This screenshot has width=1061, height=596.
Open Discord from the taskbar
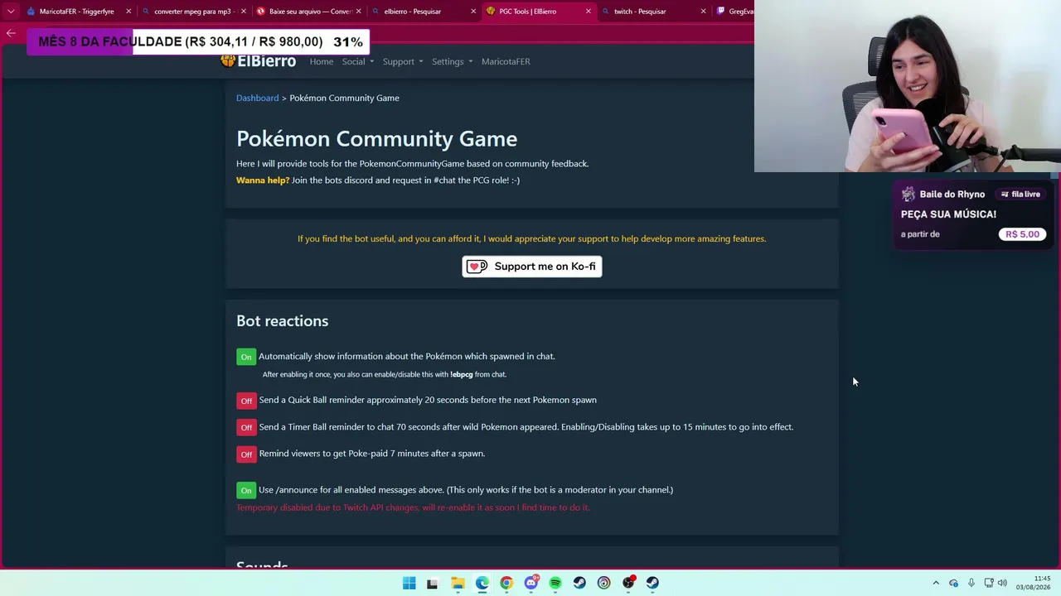pyautogui.click(x=531, y=583)
